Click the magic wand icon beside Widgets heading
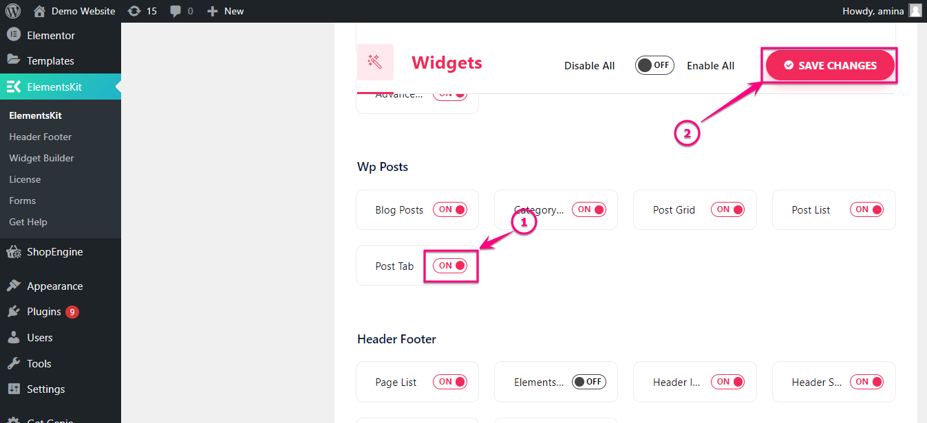The width and height of the screenshot is (927, 423). click(x=375, y=61)
